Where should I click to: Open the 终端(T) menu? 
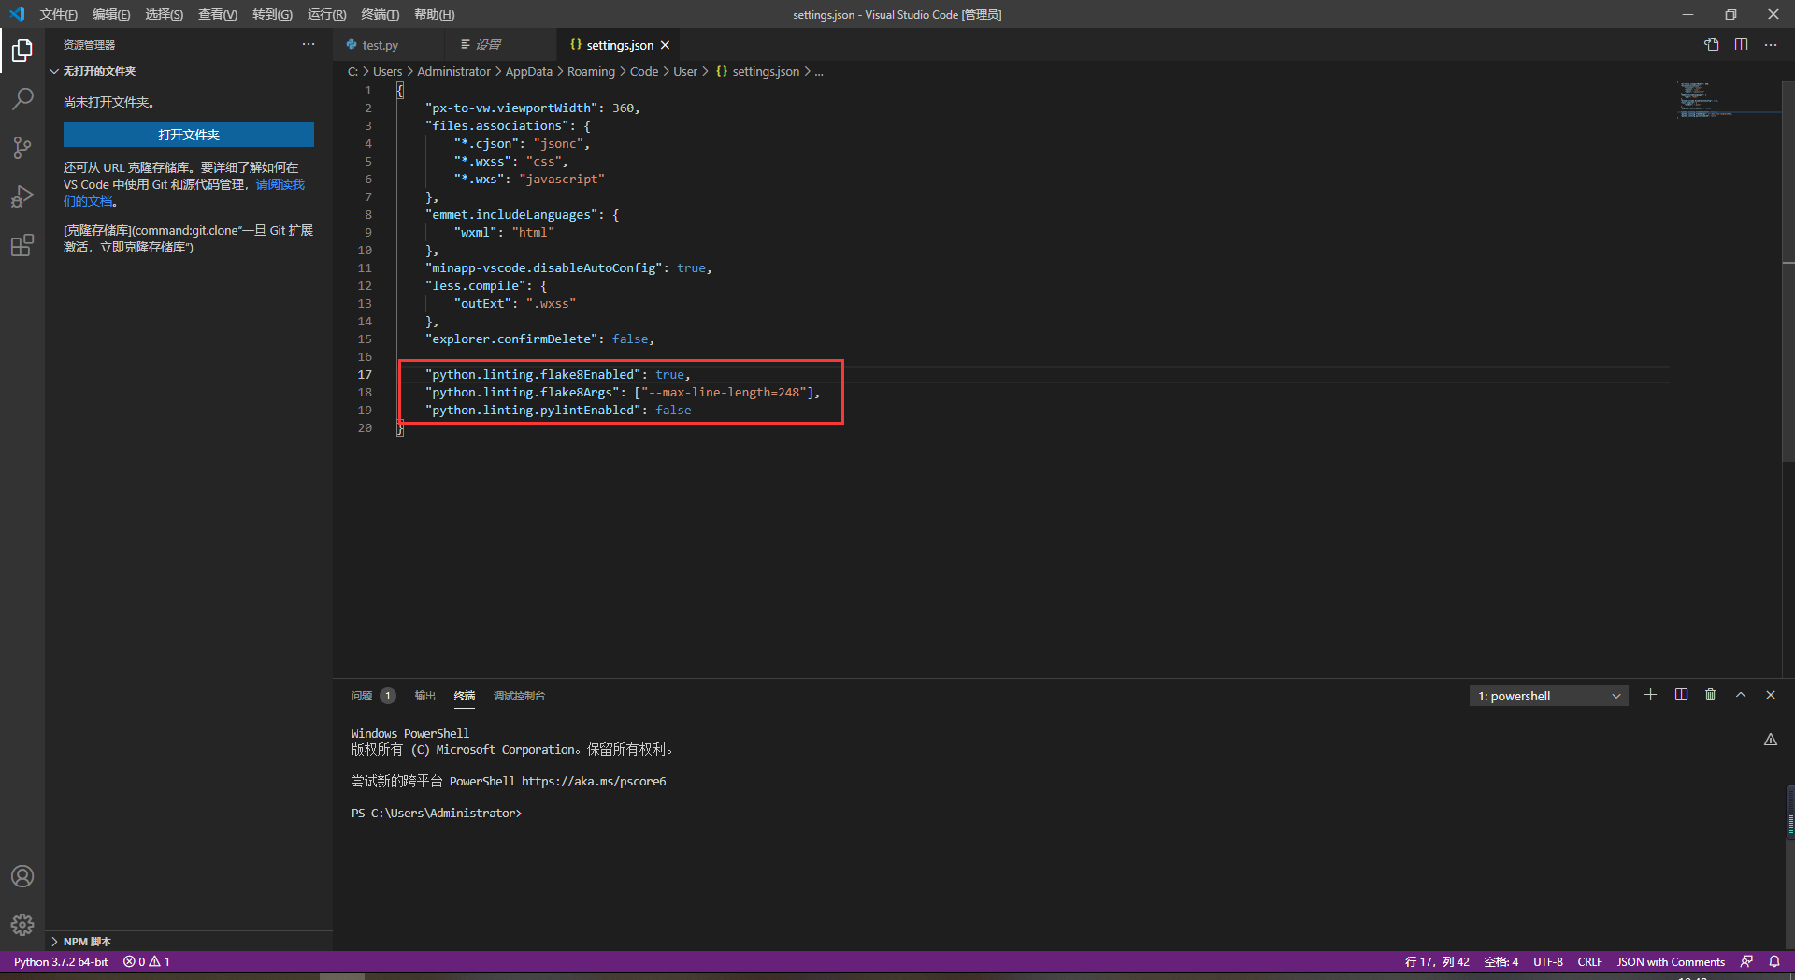pyautogui.click(x=379, y=14)
